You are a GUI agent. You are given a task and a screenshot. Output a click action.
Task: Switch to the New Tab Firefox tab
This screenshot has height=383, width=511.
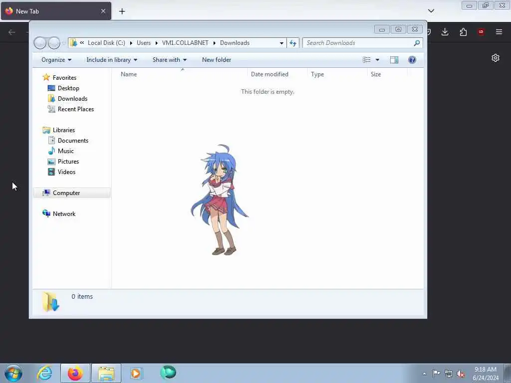pyautogui.click(x=56, y=11)
